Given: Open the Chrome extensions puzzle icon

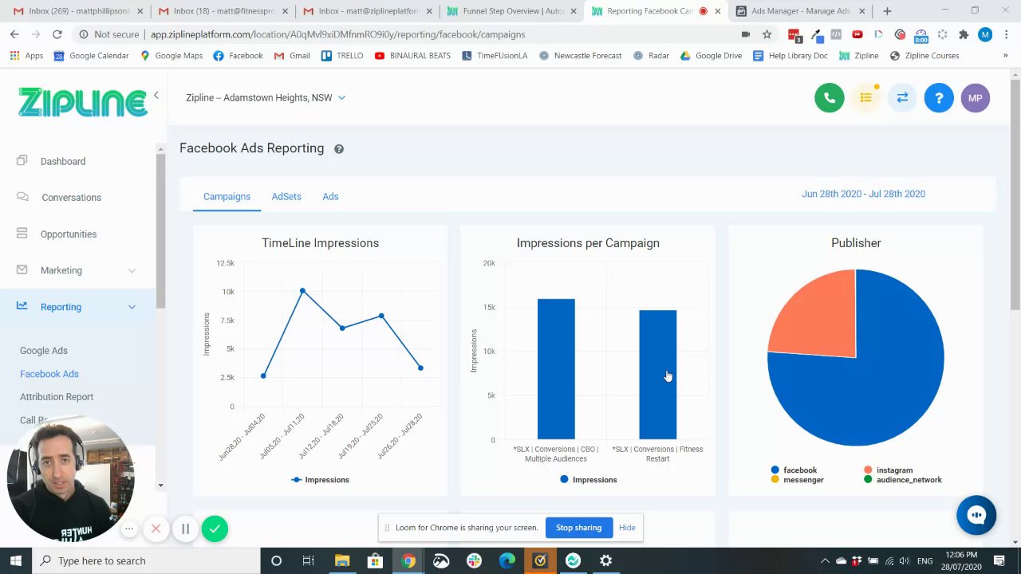Looking at the screenshot, I should tap(964, 34).
